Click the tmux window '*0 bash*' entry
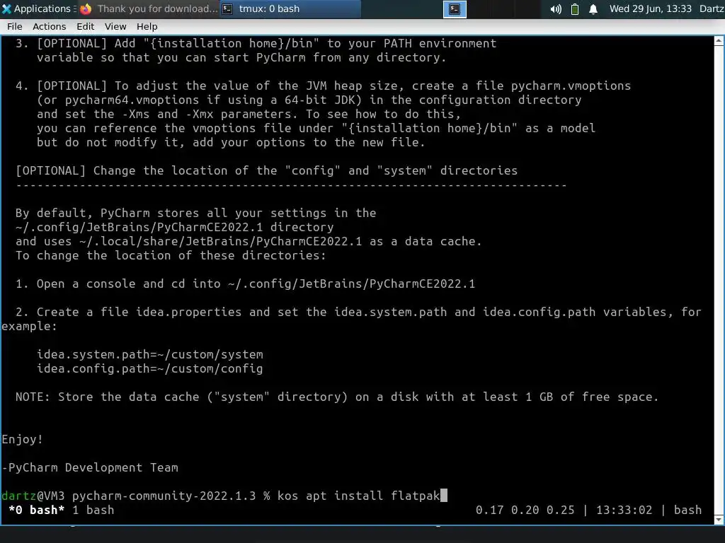Screen dimensions: 725x543 [x=36, y=510]
